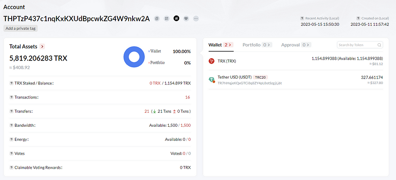Image resolution: width=396 pixels, height=180 pixels.
Task: Click help icon beside TRX Staked / Balance
Action: coord(11,83)
